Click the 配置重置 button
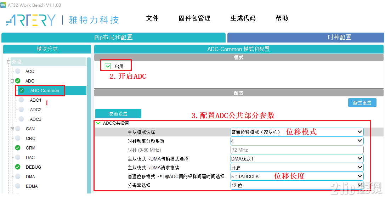Screen dimensions: 385x197 coord(362,103)
